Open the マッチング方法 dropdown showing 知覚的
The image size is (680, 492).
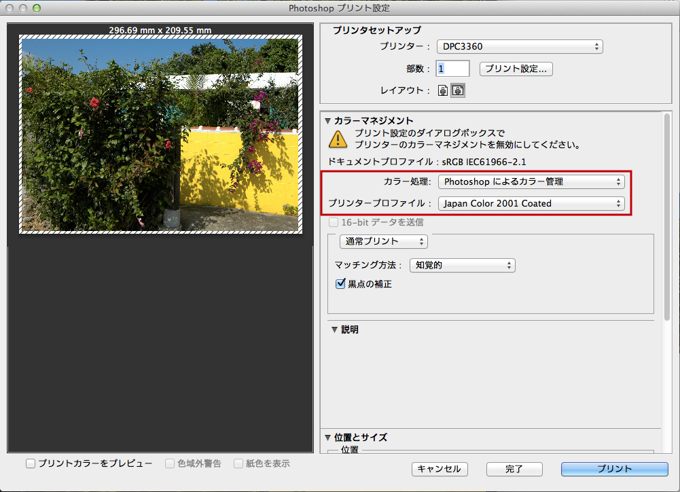[462, 265]
